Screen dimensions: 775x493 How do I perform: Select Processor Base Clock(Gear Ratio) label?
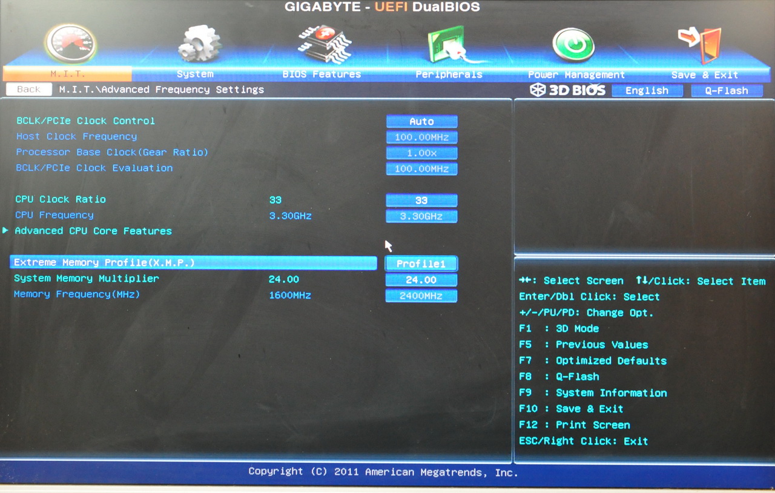point(112,152)
